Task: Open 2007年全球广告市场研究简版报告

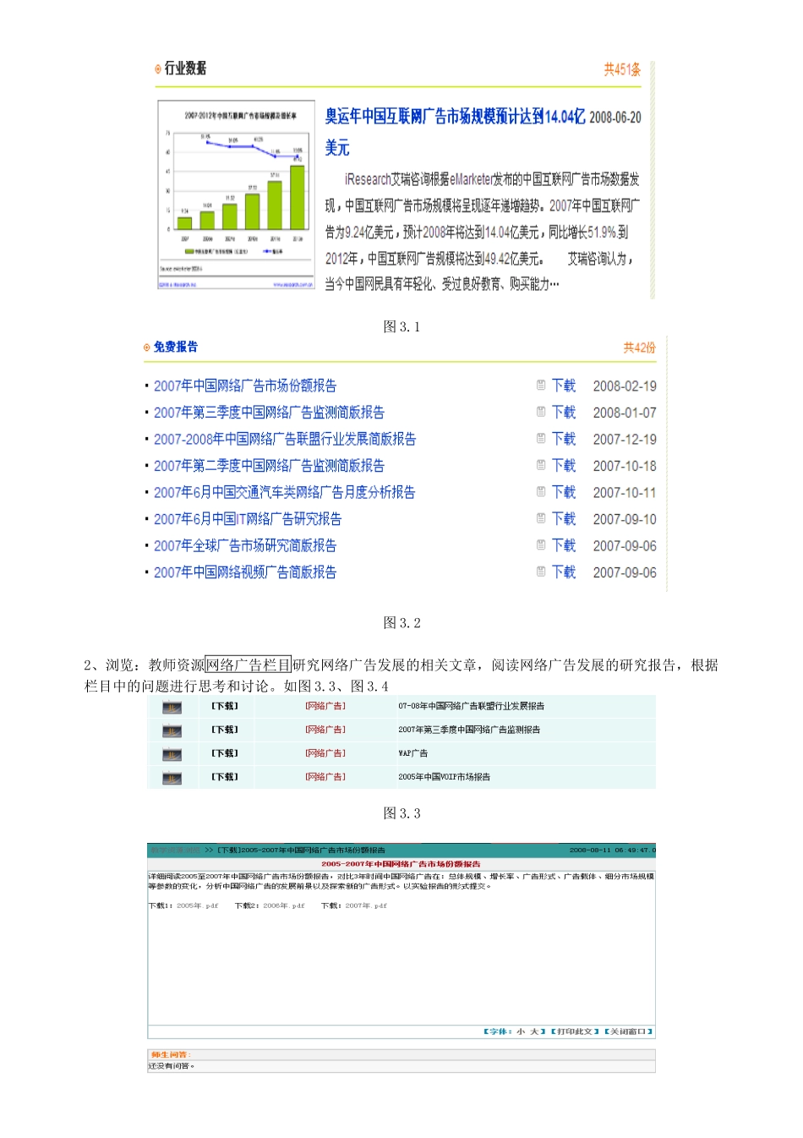Action: click(245, 545)
